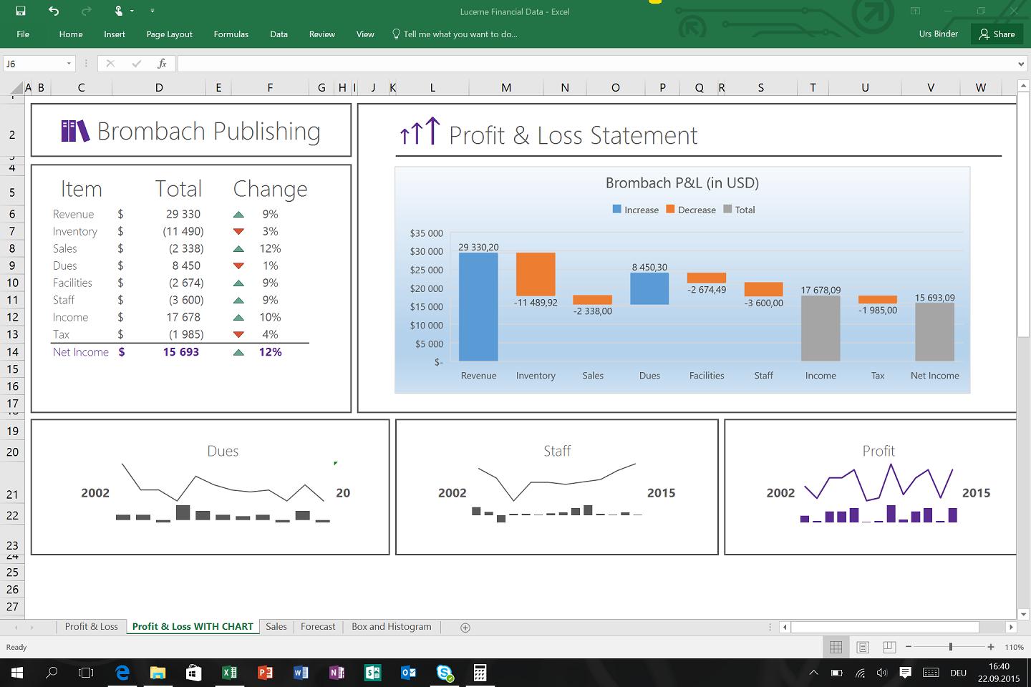Open the Page Layout ribbon tab

point(169,34)
